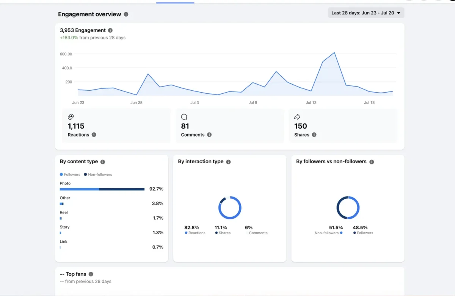Click the Photo content type bar
Screen dimensions: 455x296
(x=102, y=189)
